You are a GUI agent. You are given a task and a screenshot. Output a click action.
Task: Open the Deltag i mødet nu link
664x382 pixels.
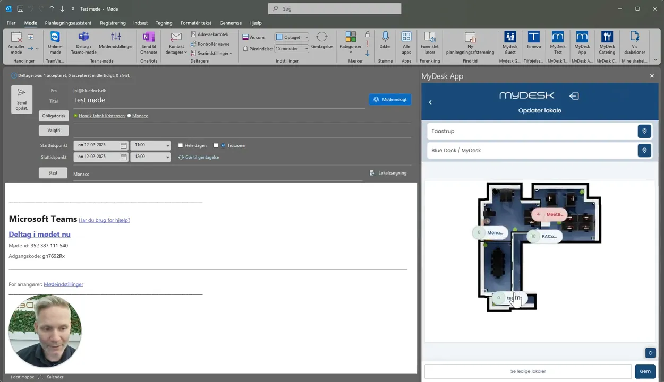(39, 234)
